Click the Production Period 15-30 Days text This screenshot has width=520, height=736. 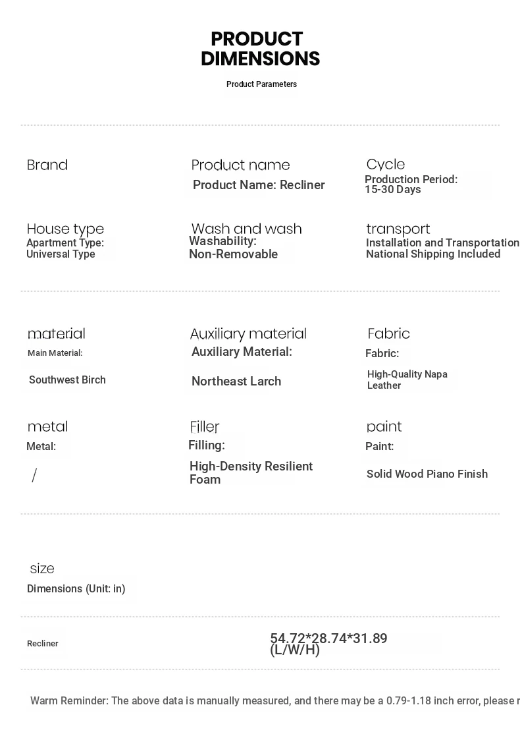(411, 184)
